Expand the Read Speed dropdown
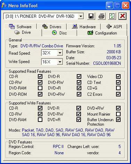This screenshot has height=164, width=131. [60, 53]
